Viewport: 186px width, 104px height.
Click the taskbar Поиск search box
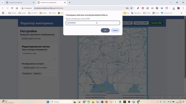[x=61, y=102]
